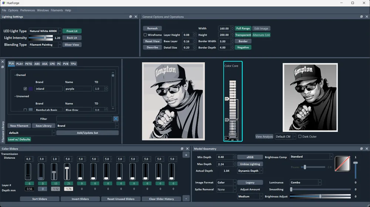The height and width of the screenshot is (207, 370).
Task: Close the Model Geometry panel
Action: [367, 149]
